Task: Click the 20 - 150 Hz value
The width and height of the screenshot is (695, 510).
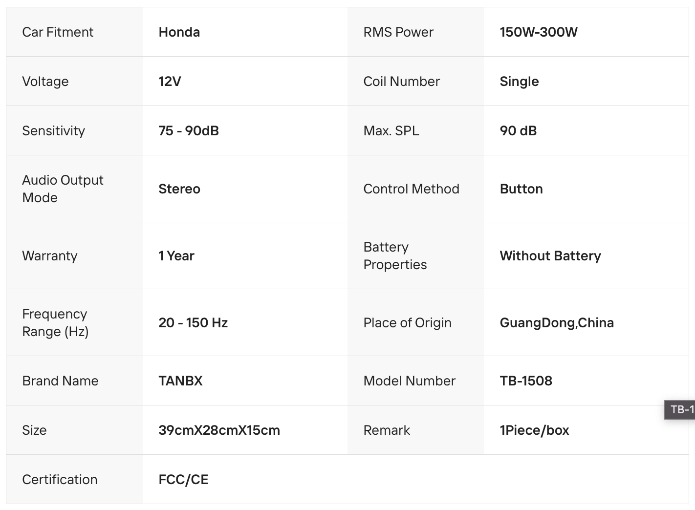Action: (x=193, y=323)
